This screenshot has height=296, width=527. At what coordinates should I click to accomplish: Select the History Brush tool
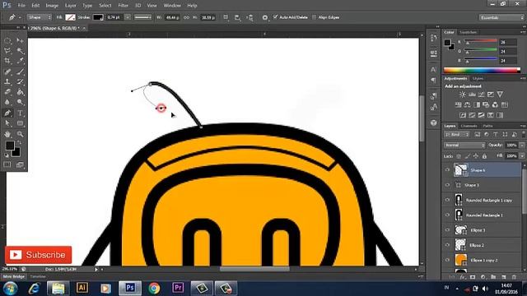click(x=20, y=81)
